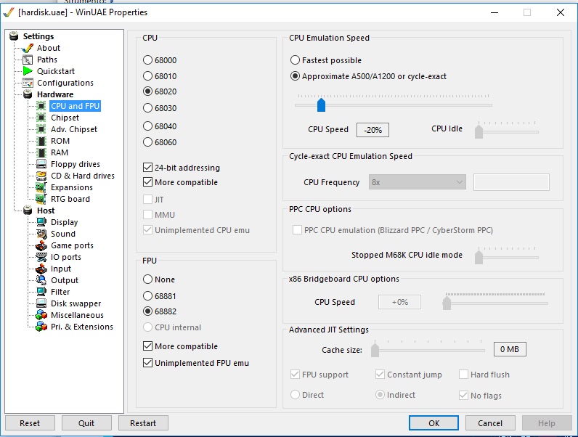Toggle the 24-bit addressing checkbox
The image size is (578, 437).
click(148, 168)
